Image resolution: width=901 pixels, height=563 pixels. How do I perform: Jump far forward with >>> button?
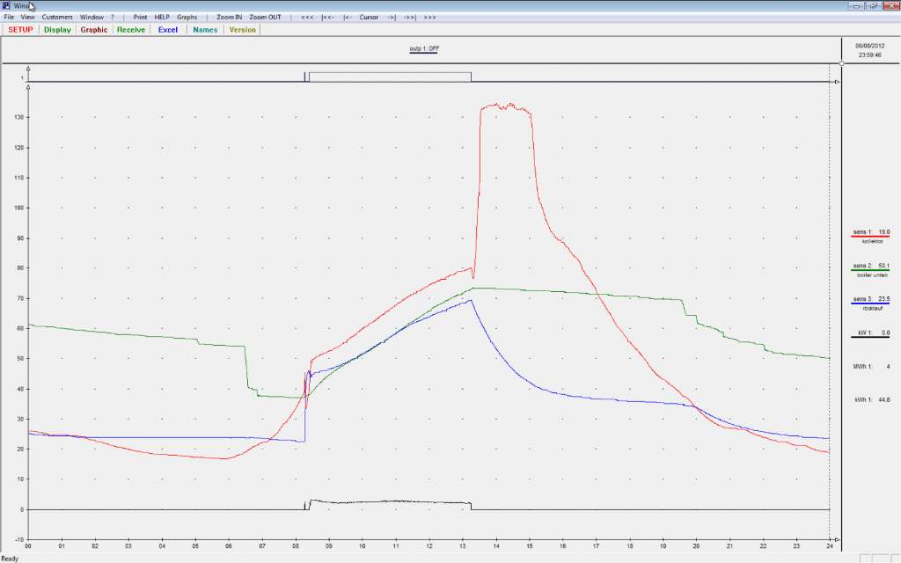[429, 18]
